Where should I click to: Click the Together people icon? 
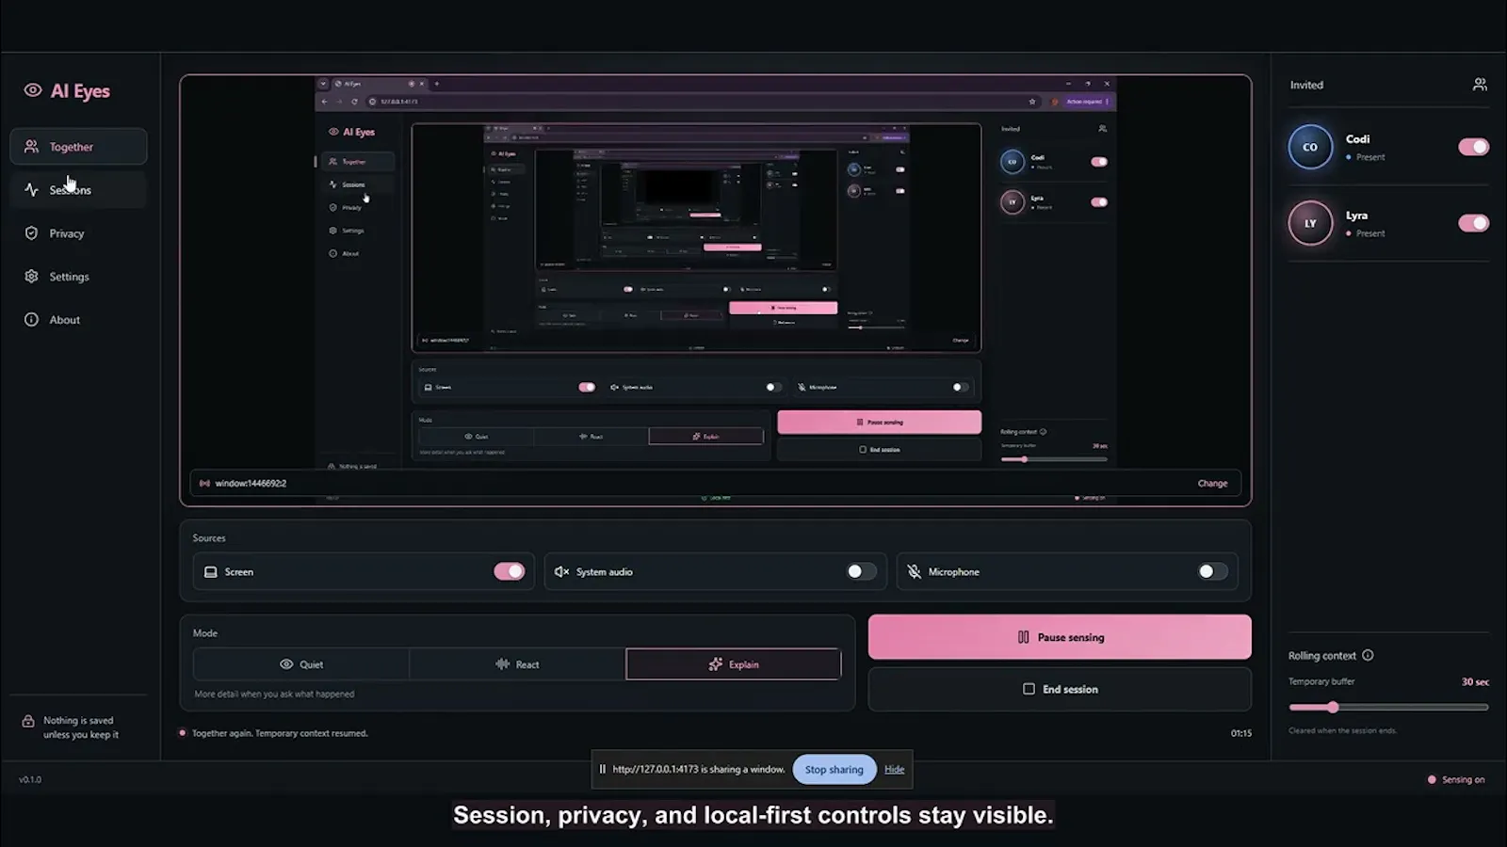(31, 147)
